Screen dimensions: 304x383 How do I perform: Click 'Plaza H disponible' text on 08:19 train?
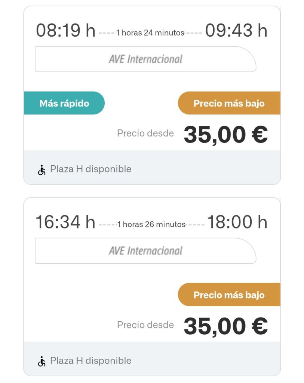tap(90, 169)
